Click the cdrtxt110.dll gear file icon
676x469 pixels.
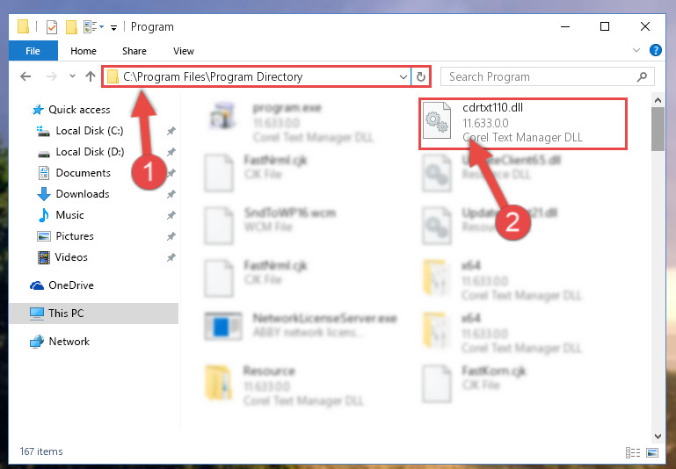tap(436, 121)
